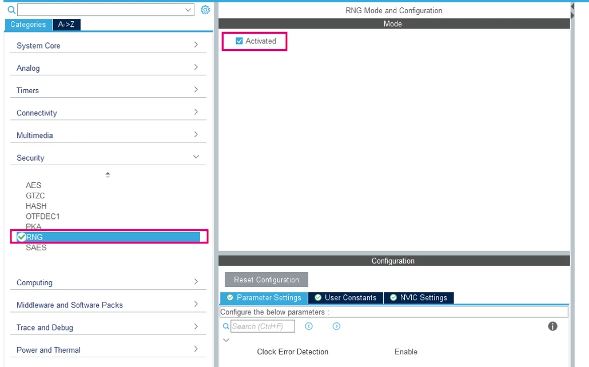Switch to the A->Z tab
The width and height of the screenshot is (589, 367).
click(x=66, y=25)
